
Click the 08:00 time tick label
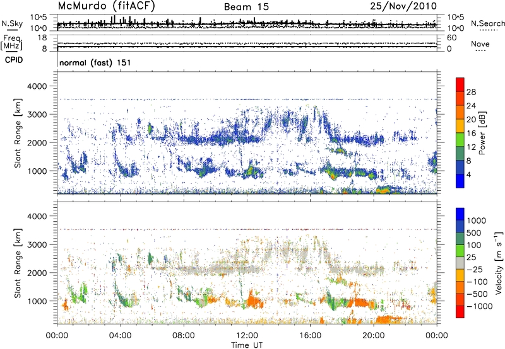coord(183,336)
